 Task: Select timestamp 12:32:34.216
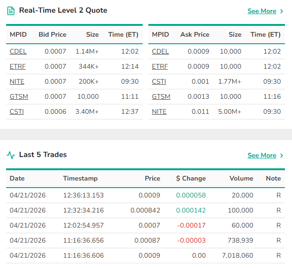tap(83, 210)
